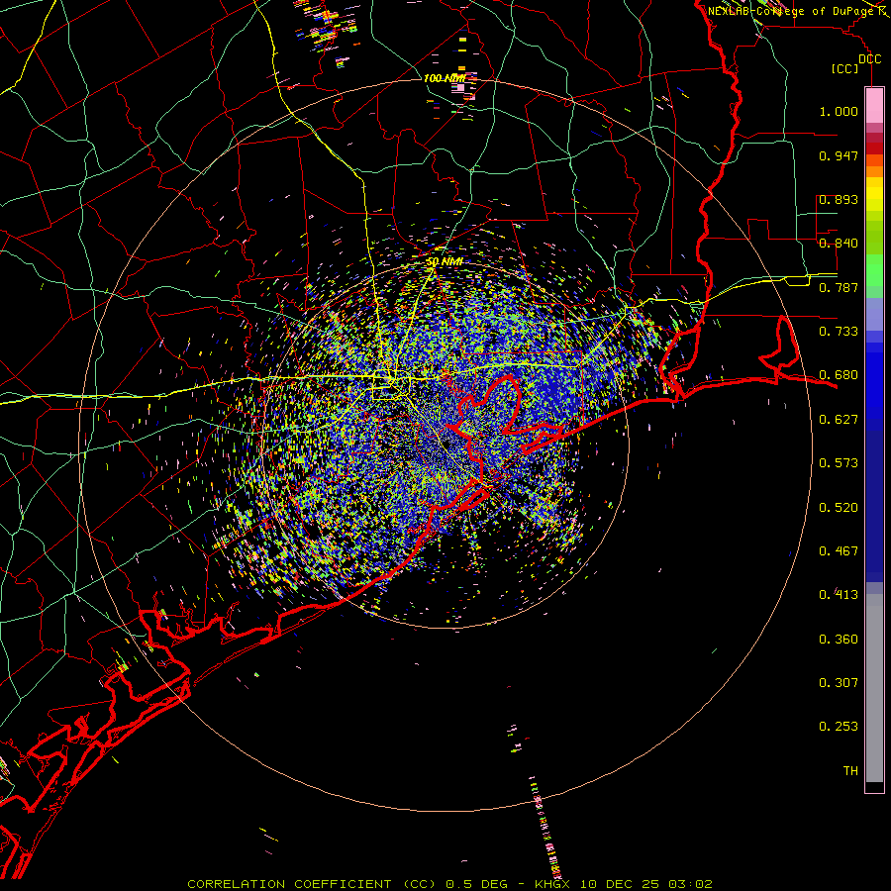Select the 0.307 legend value

pyautogui.click(x=839, y=683)
